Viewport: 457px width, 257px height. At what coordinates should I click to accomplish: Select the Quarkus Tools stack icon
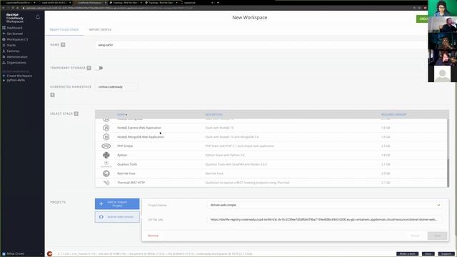[x=106, y=164]
